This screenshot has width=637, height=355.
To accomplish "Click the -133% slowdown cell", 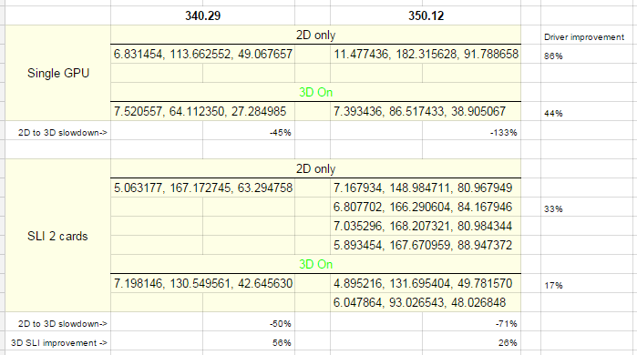I will [x=471, y=131].
